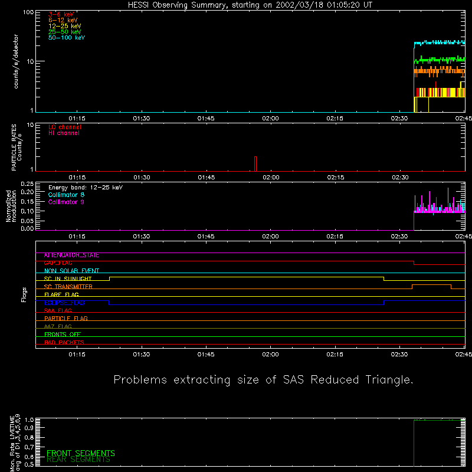Click the Energy band: 12-25 keV label
The height and width of the screenshot is (472, 472).
pos(86,188)
